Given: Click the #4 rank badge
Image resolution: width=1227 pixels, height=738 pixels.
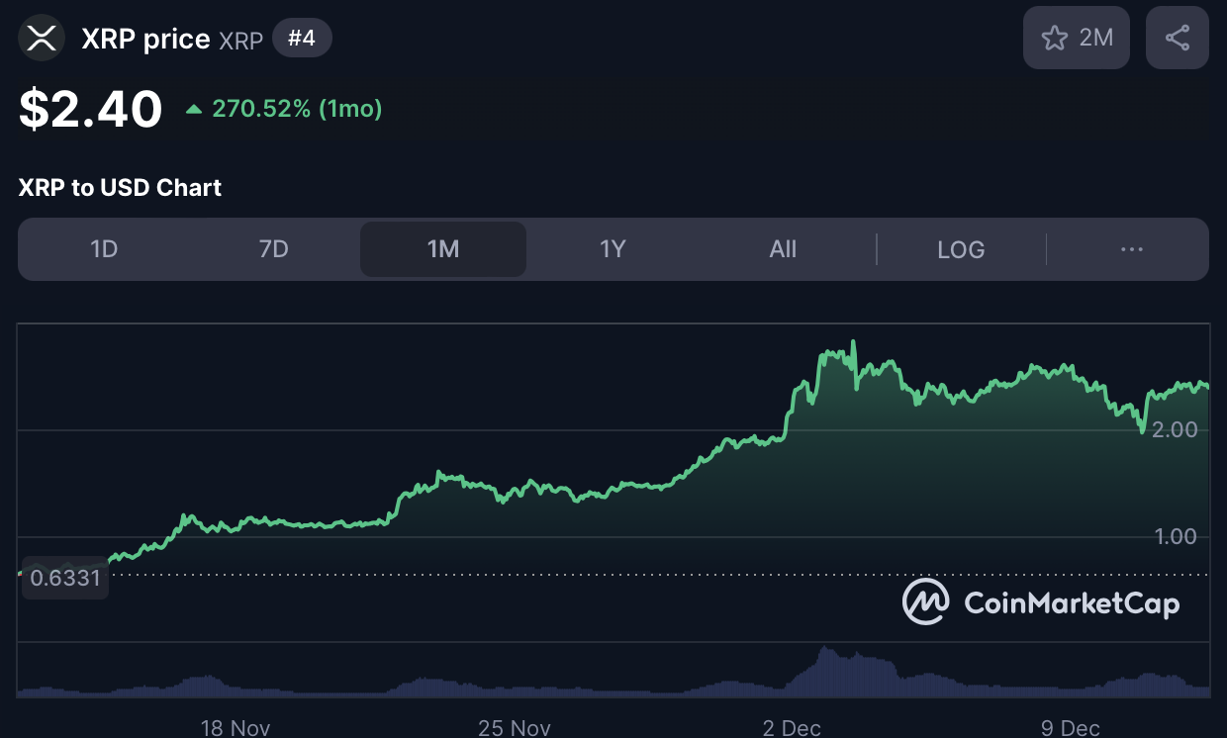Looking at the screenshot, I should pyautogui.click(x=302, y=39).
